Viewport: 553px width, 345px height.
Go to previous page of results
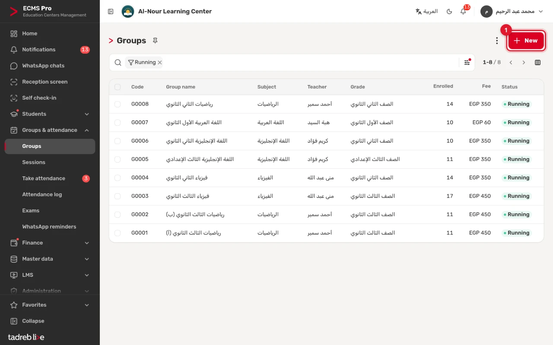coord(511,63)
